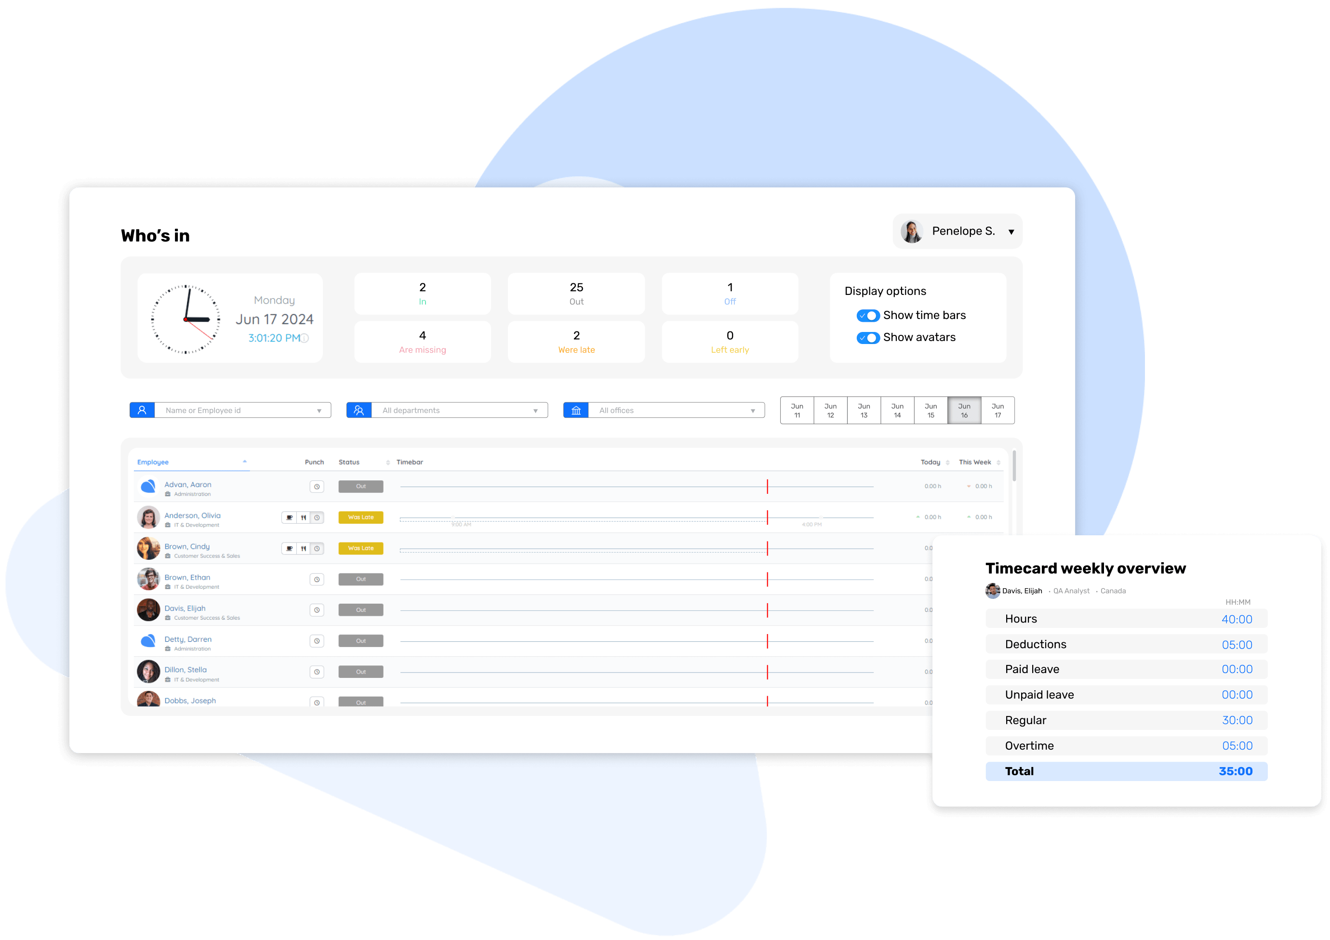Image resolution: width=1330 pixels, height=940 pixels.
Task: Click Penelope S. profile avatar
Action: 912,231
